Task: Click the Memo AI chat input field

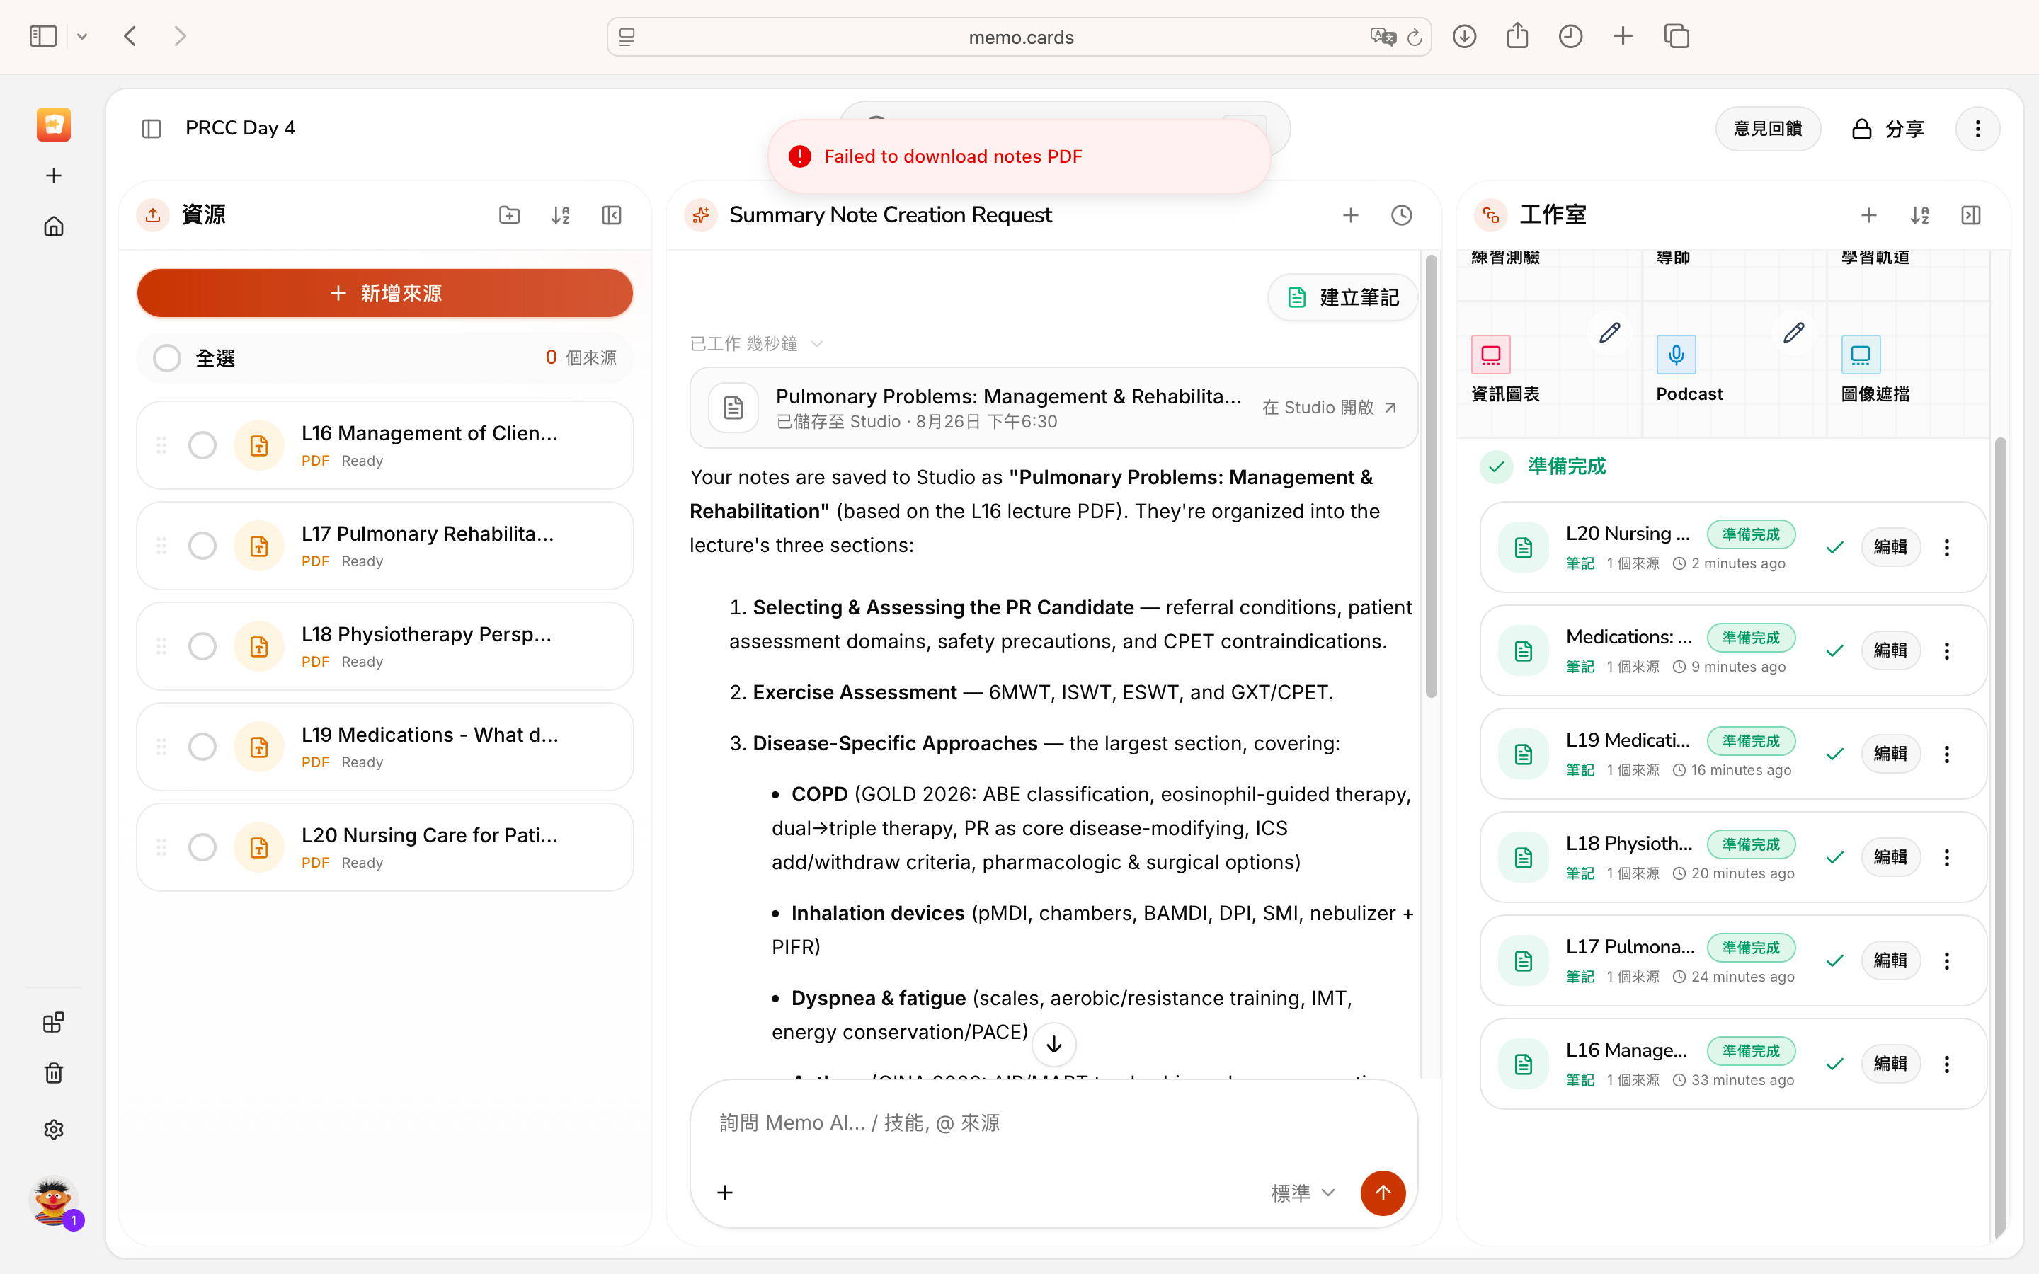Action: click(x=1053, y=1123)
